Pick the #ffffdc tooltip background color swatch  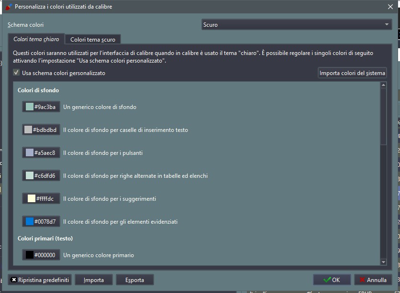point(41,198)
